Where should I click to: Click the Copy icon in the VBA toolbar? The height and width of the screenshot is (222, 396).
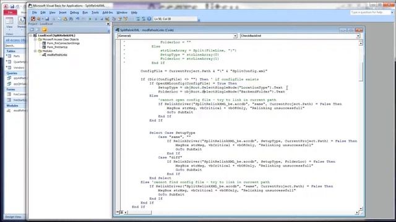pyautogui.click(x=59, y=19)
